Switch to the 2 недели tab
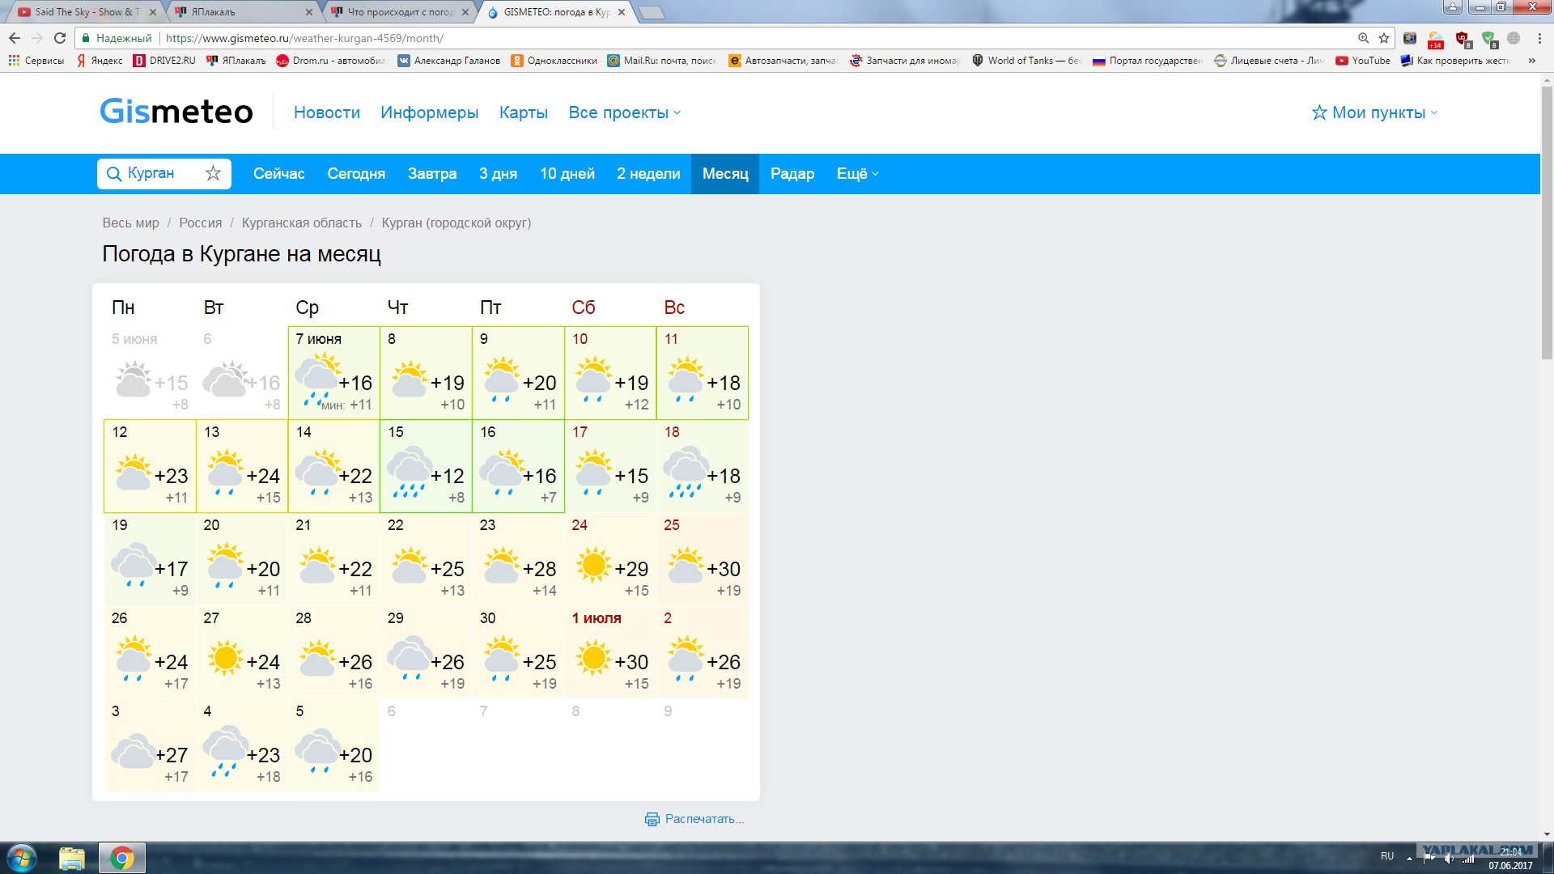This screenshot has height=874, width=1554. (x=648, y=174)
